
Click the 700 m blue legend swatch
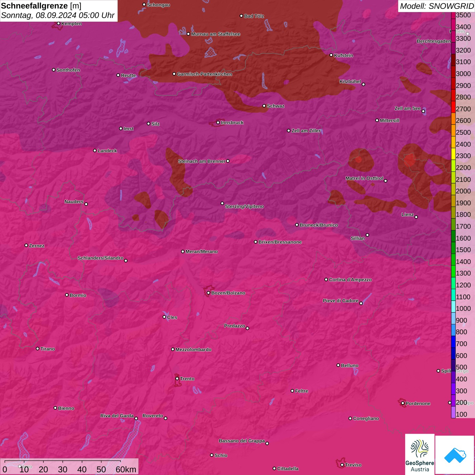453,342
